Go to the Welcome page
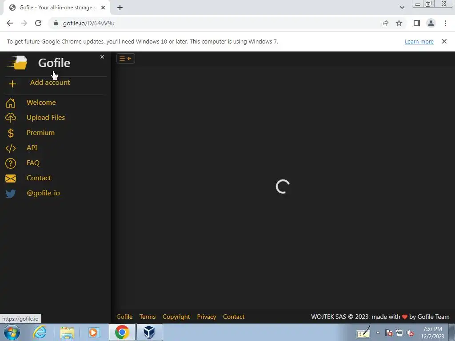 [41, 103]
